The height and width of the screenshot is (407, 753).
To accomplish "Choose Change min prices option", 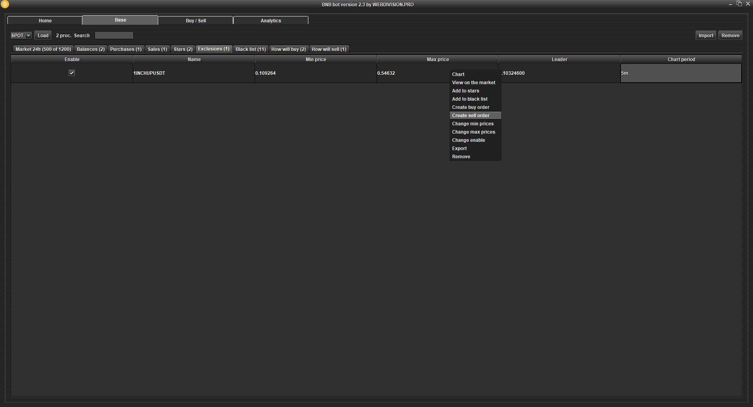I will click(x=473, y=124).
